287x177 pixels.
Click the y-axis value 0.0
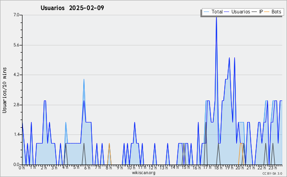(16, 165)
